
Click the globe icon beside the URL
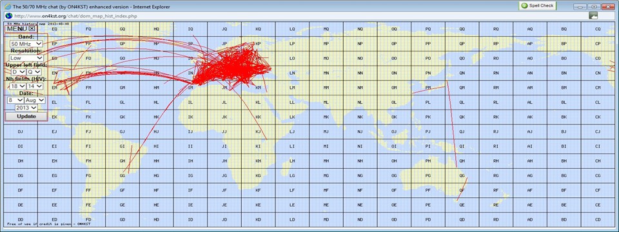click(8, 15)
